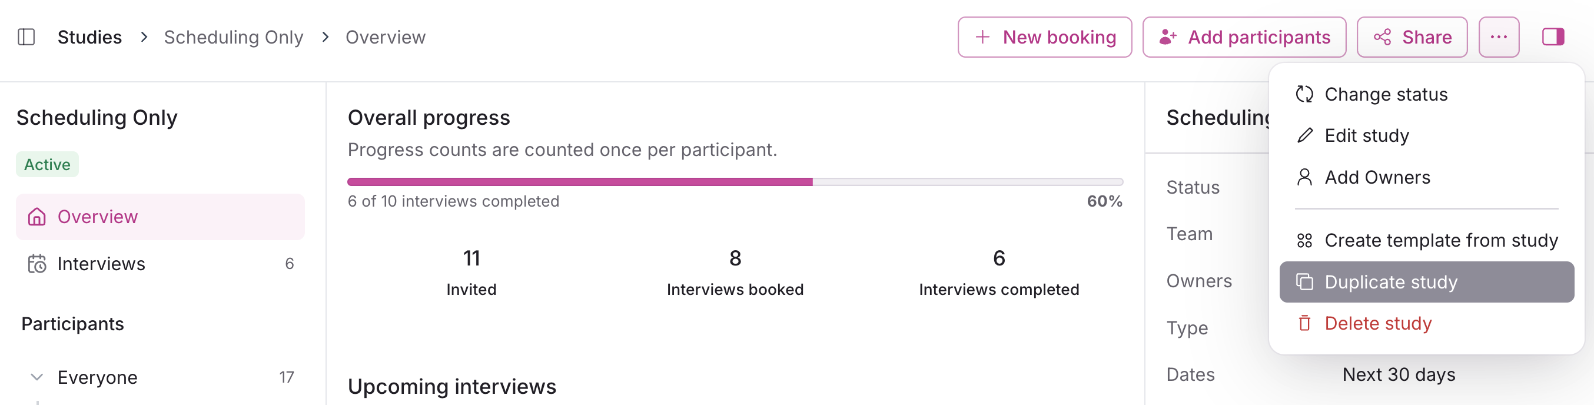Click the interviews completed progress bar
Viewport: 1594px width, 405px height.
735,182
